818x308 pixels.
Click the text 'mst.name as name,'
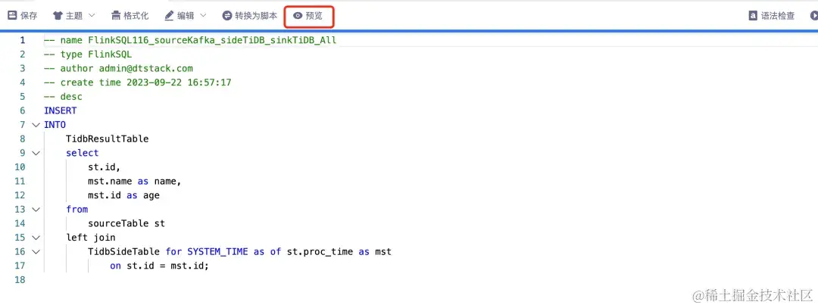click(x=135, y=181)
